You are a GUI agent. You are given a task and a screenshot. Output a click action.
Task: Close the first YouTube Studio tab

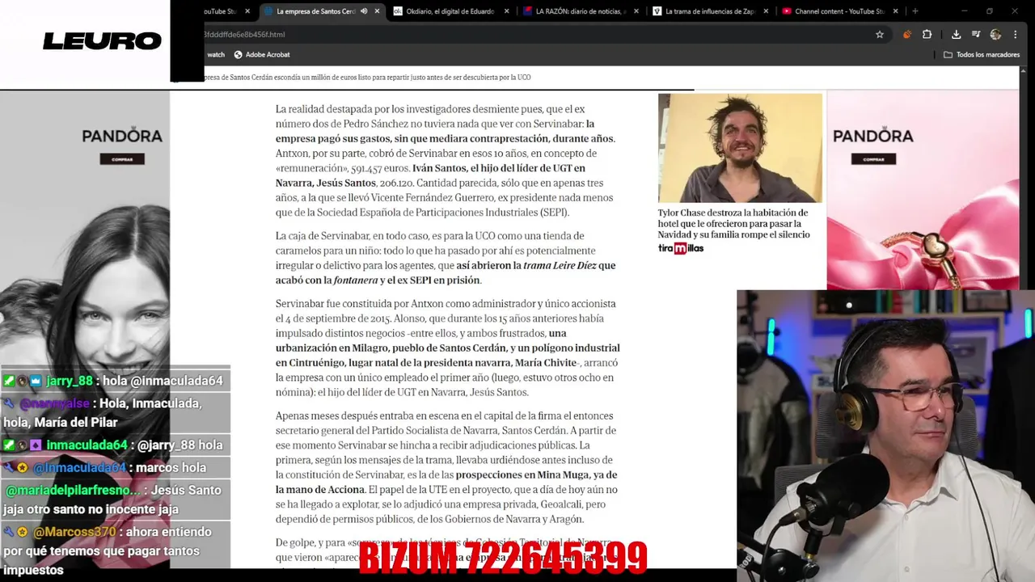point(247,11)
